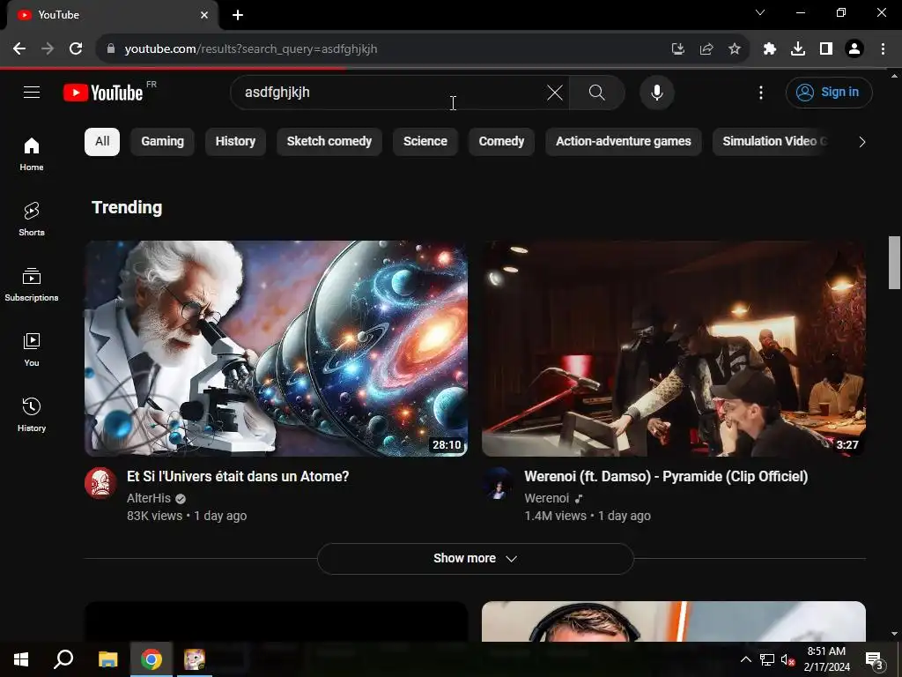902x677 pixels.
Task: Select the Sketch comedy filter chip
Action: pos(329,142)
